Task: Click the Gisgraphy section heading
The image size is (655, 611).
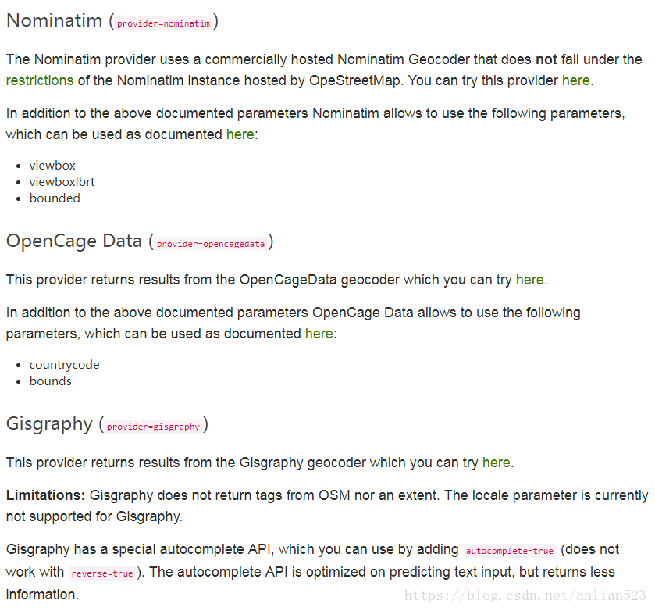Action: pyautogui.click(x=49, y=424)
